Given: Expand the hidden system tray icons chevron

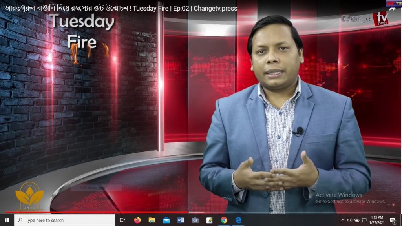Looking at the screenshot, I should point(342,220).
